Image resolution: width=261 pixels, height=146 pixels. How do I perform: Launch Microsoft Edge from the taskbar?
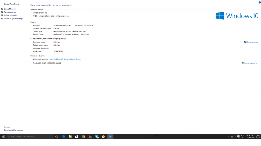point(63,137)
